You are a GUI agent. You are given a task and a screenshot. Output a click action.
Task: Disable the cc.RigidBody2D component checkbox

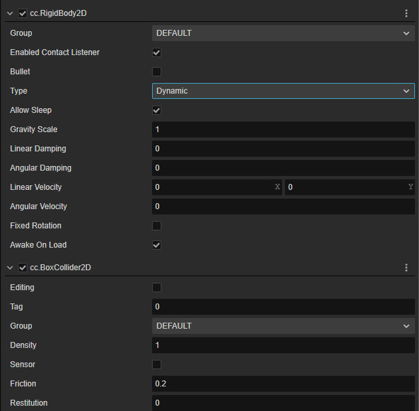(23, 13)
